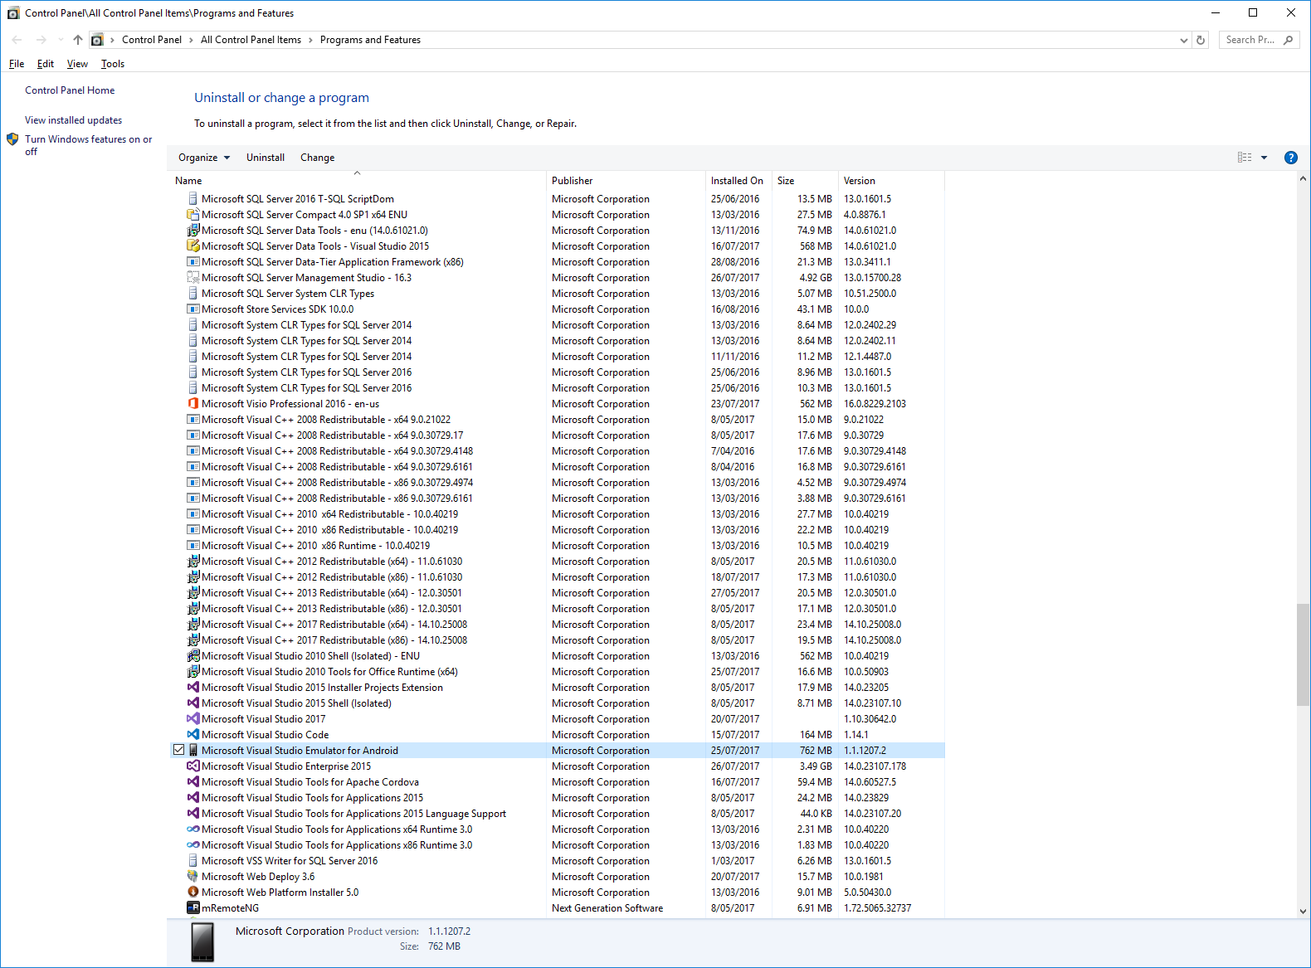Viewport: 1311px width, 968px height.
Task: Open Turn Windows features on or off
Action: pyautogui.click(x=88, y=145)
